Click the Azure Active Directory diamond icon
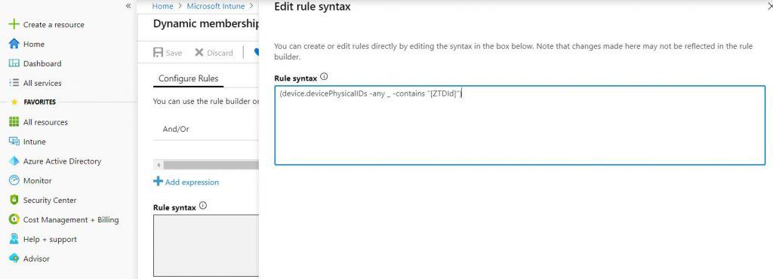Image resolution: width=773 pixels, height=279 pixels. 14,161
